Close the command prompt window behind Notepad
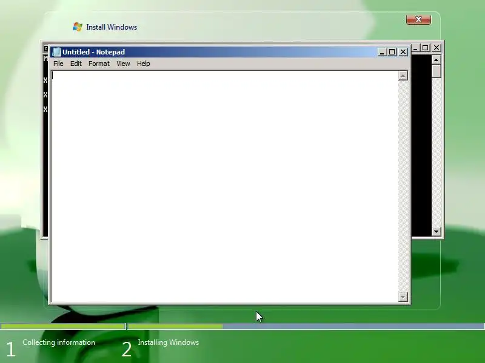This screenshot has width=485, height=363. tap(436, 48)
